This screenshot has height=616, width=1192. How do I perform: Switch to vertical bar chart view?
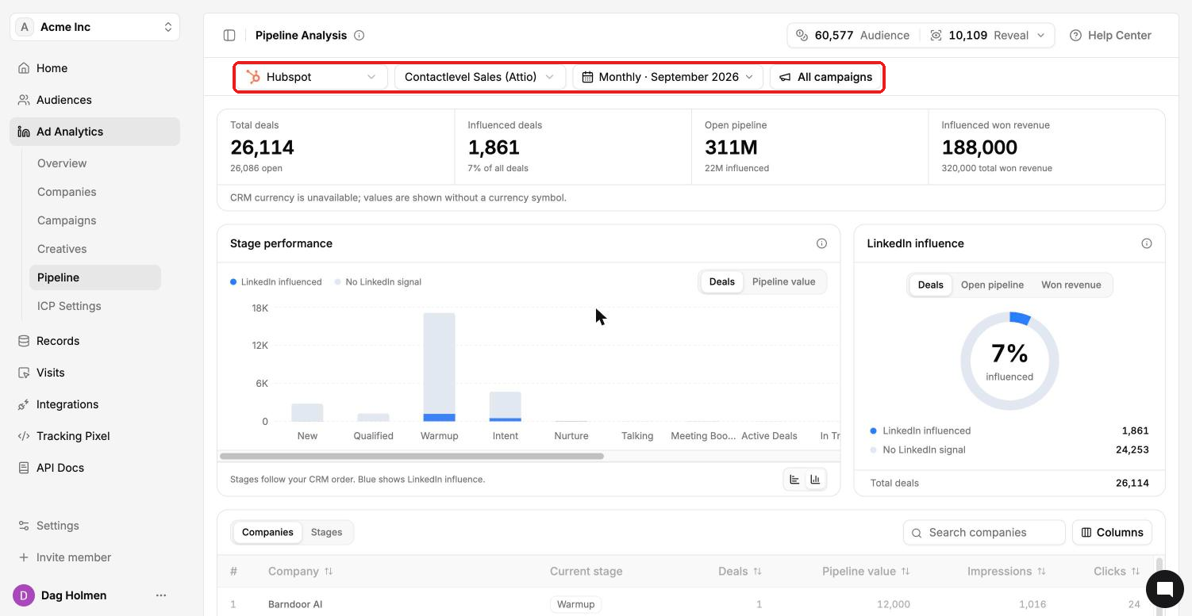[x=815, y=479]
